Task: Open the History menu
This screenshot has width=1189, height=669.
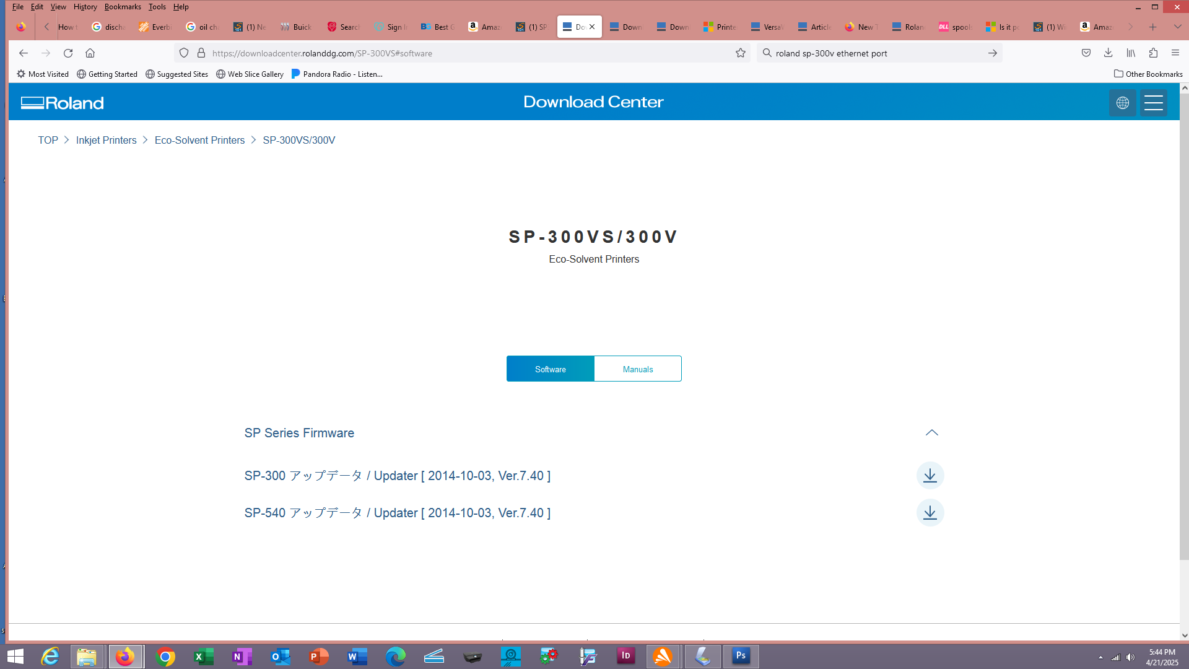Action: (85, 7)
